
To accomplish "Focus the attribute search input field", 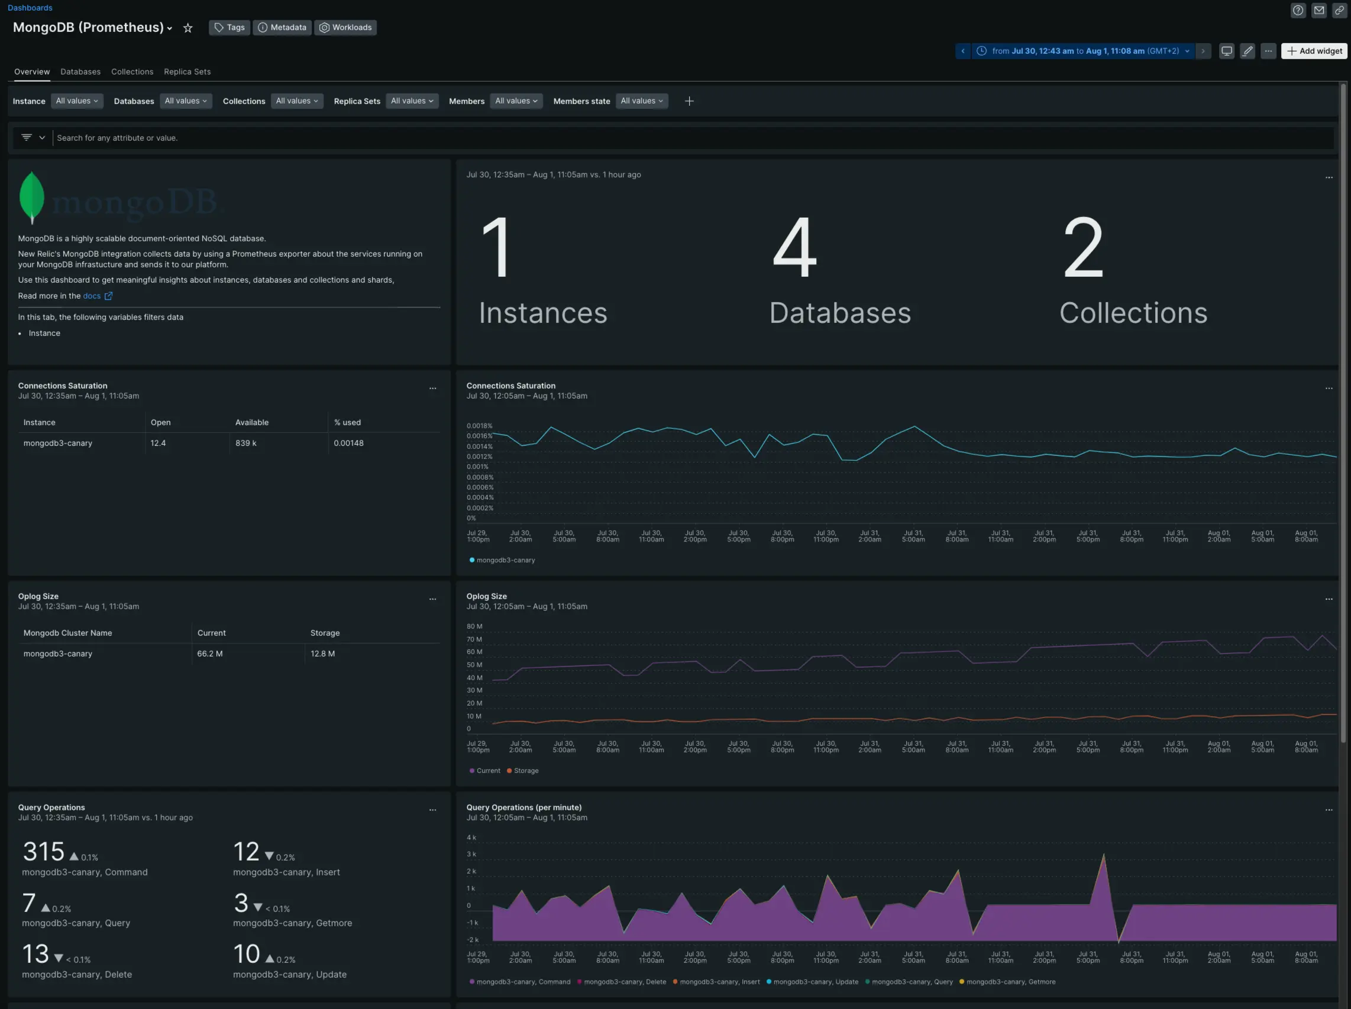I will [693, 138].
